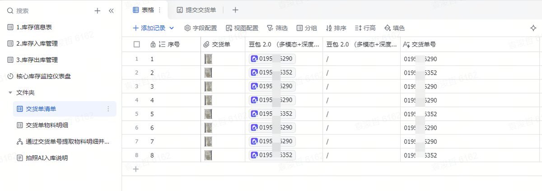Select the slash cell in row 8
The height and width of the screenshot is (191, 542).
(x=361, y=155)
